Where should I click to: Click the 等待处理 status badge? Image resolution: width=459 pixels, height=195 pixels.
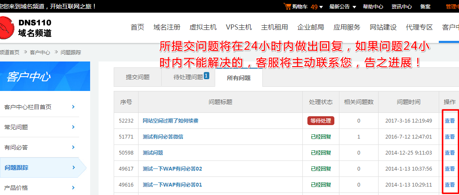click(x=321, y=121)
